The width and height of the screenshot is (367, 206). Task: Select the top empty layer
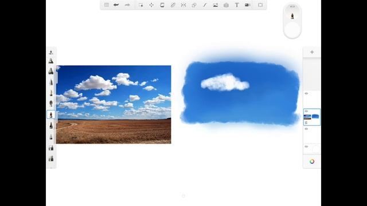point(312,100)
